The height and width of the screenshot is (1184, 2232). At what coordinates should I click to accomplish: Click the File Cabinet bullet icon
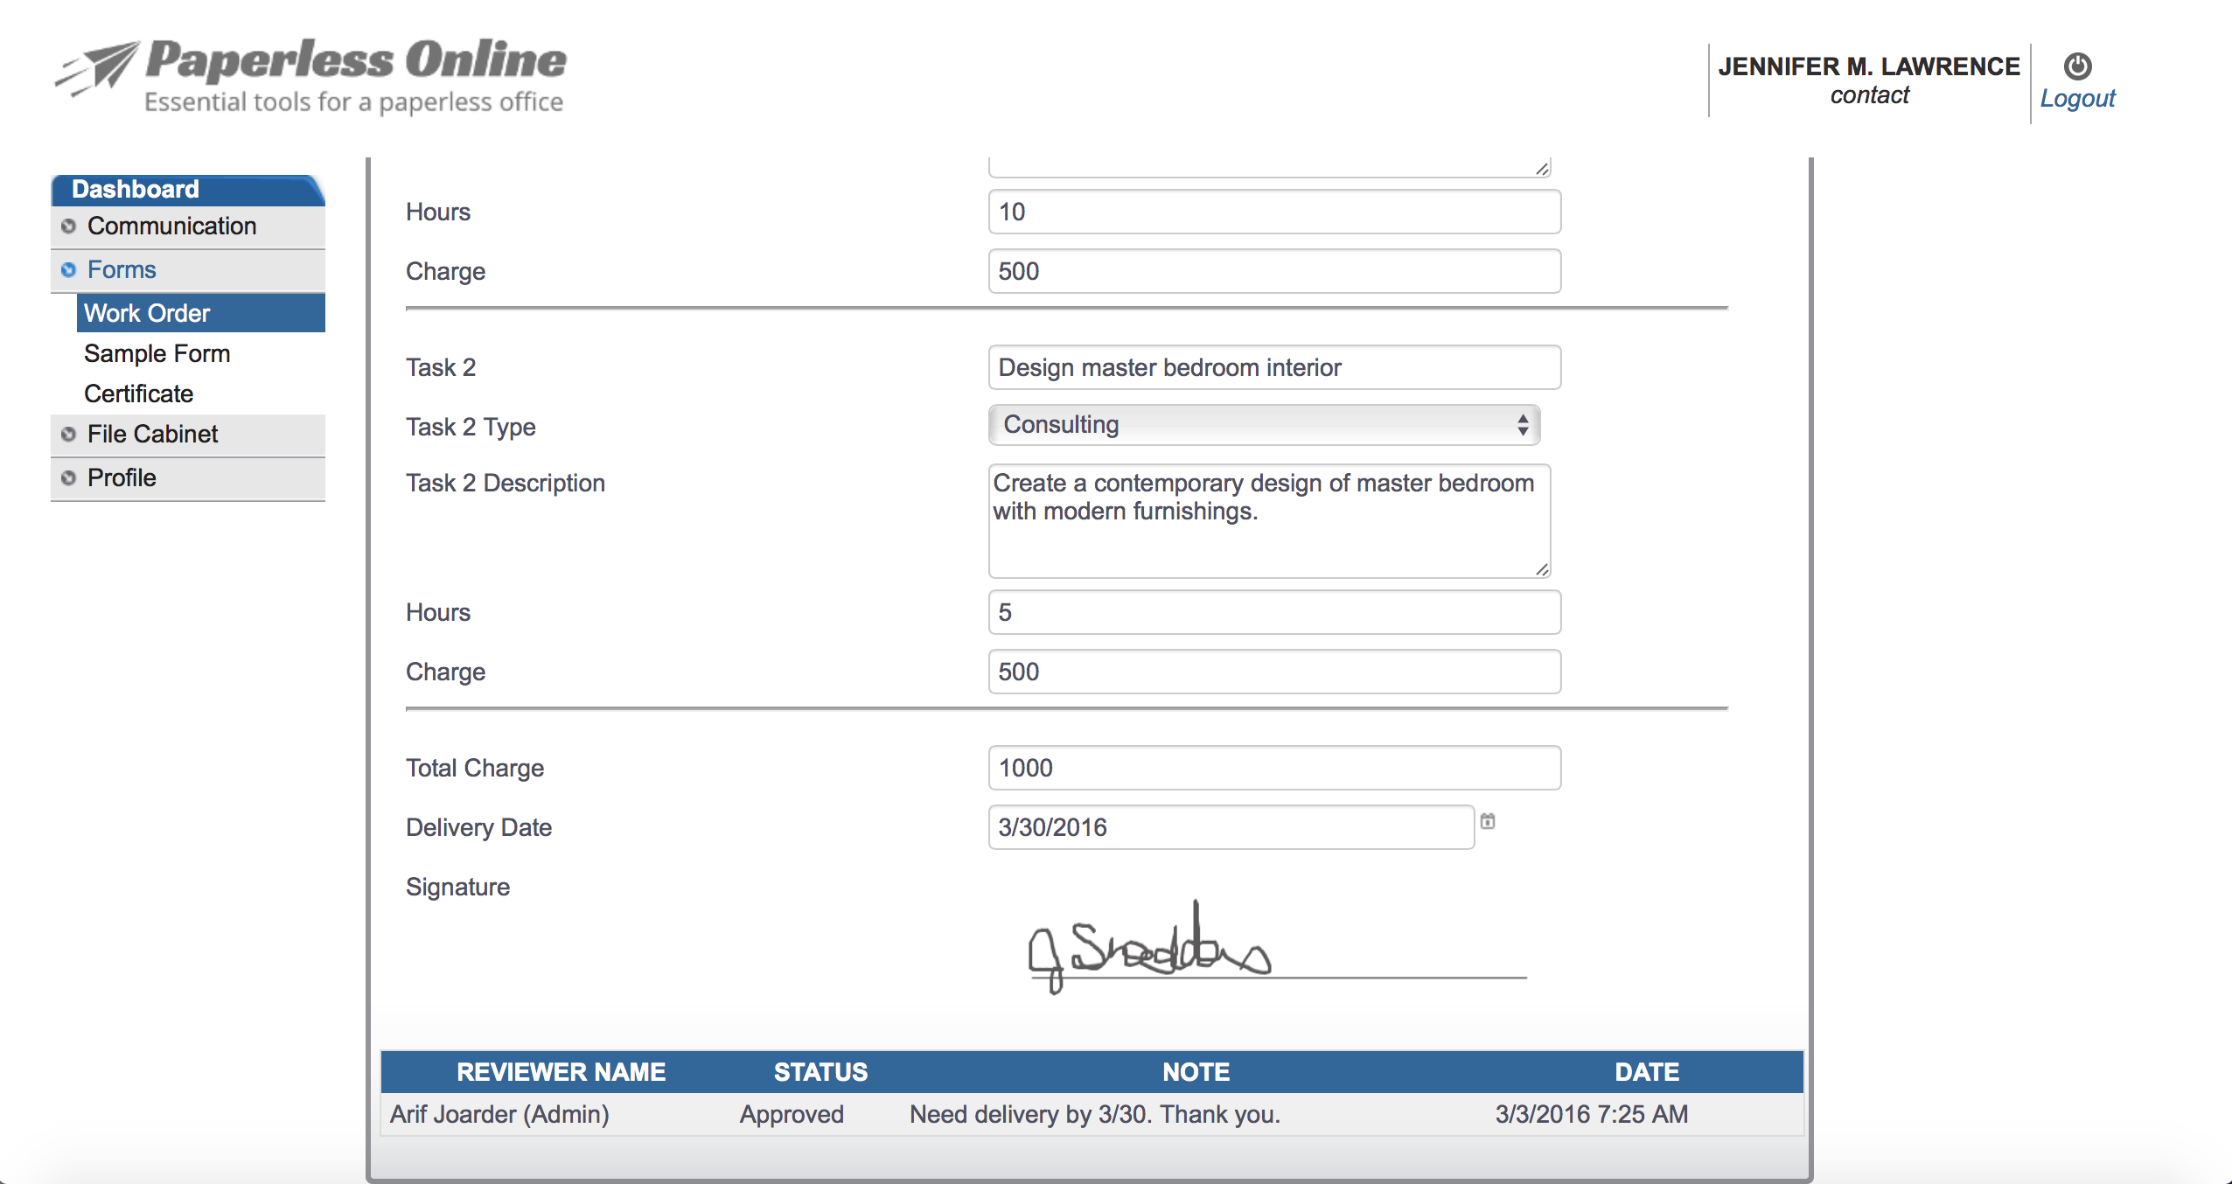point(68,435)
